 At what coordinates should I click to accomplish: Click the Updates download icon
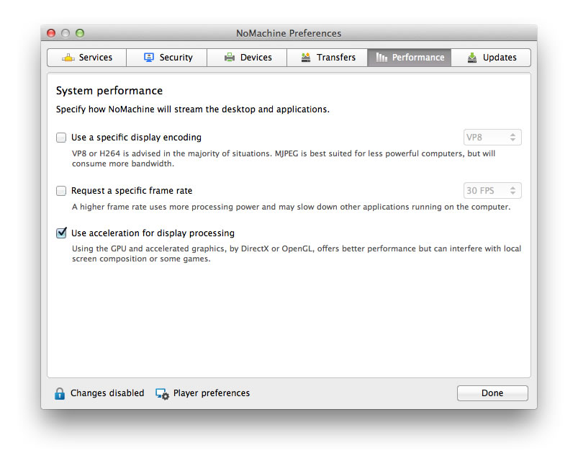[472, 58]
